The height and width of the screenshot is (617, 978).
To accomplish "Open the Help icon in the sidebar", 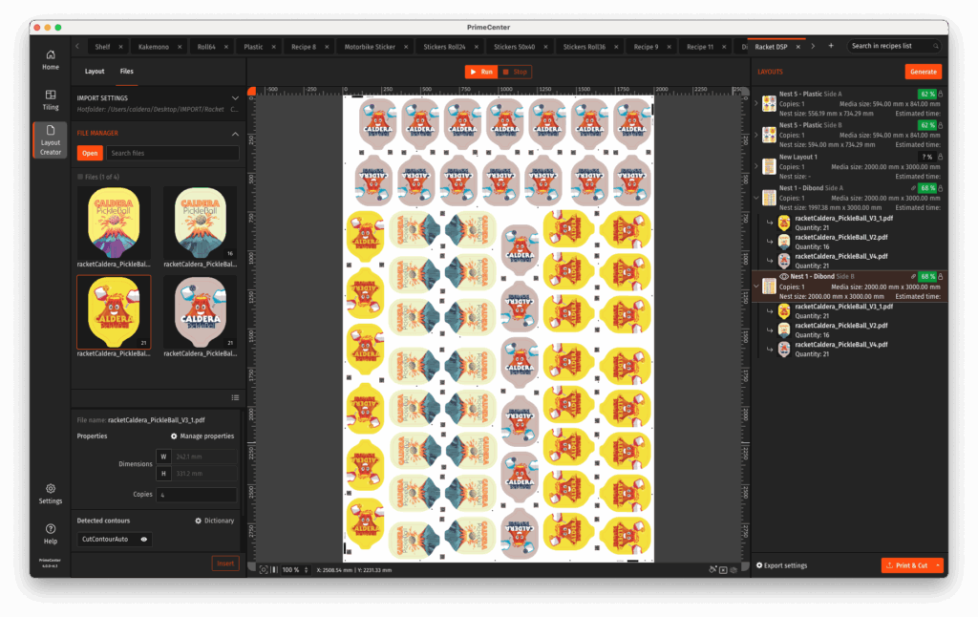I will point(51,534).
